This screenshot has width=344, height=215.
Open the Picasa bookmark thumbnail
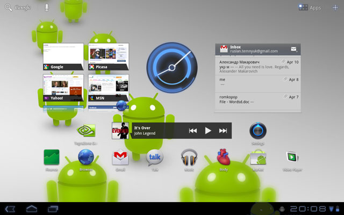(109, 56)
